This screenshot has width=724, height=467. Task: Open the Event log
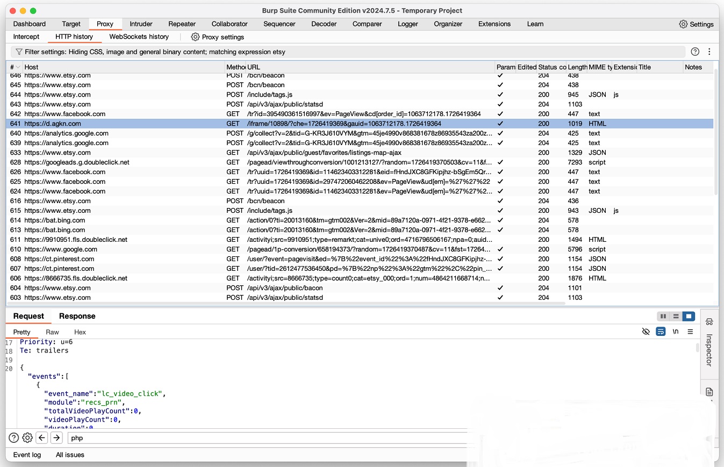click(27, 455)
